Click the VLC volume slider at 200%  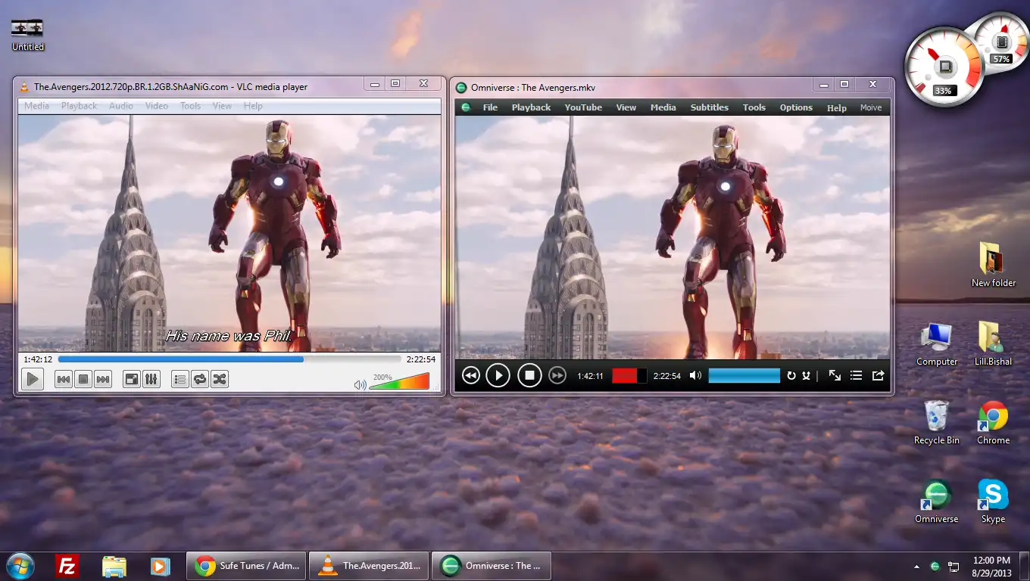point(399,381)
